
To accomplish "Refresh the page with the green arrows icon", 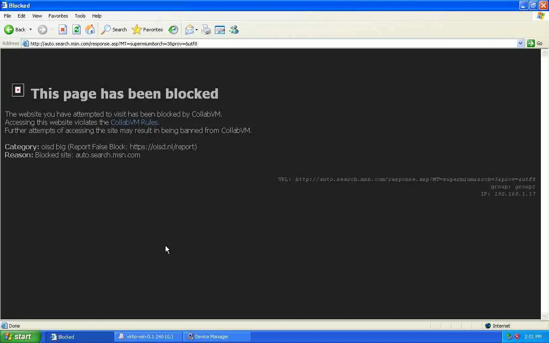I will [76, 30].
